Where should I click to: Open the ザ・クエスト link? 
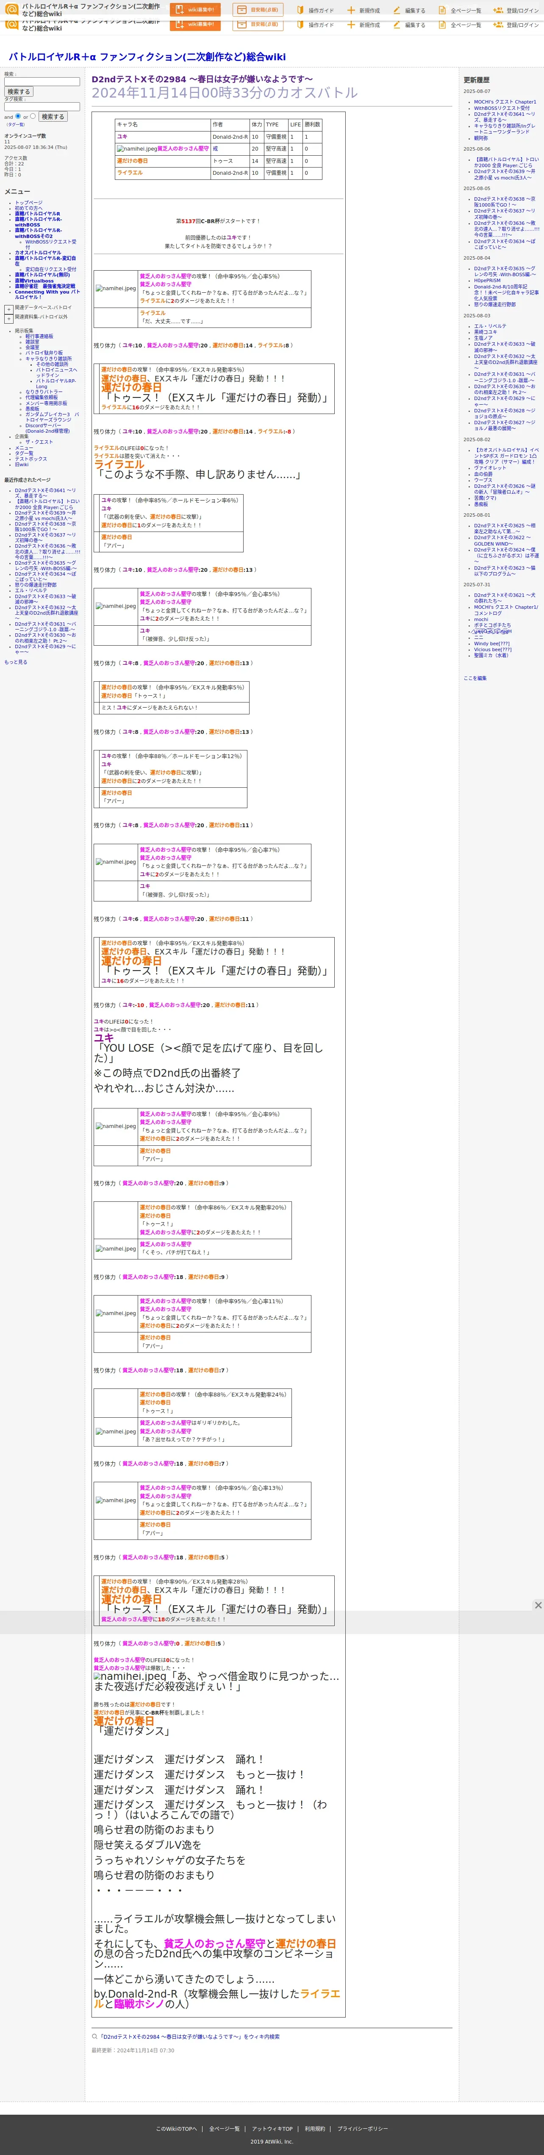point(39,442)
